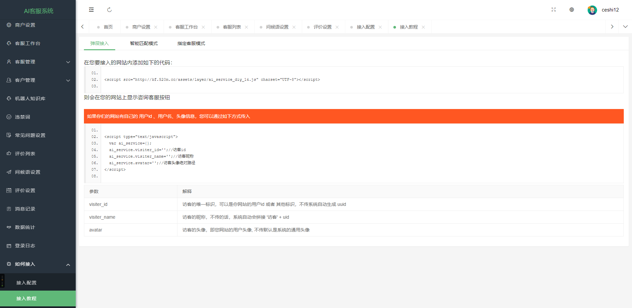
Task: Collapse the sidebar with the hamburger icon
Action: coord(91,10)
